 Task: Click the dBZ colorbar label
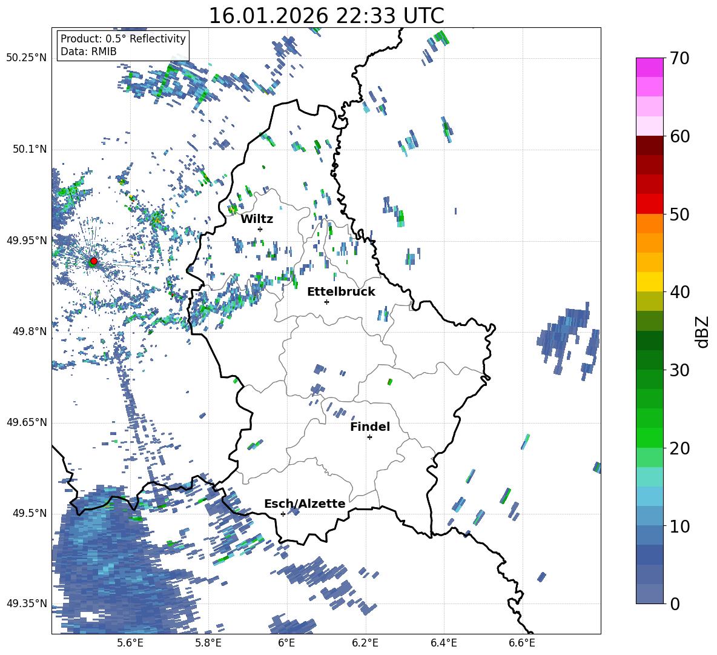coord(703,331)
